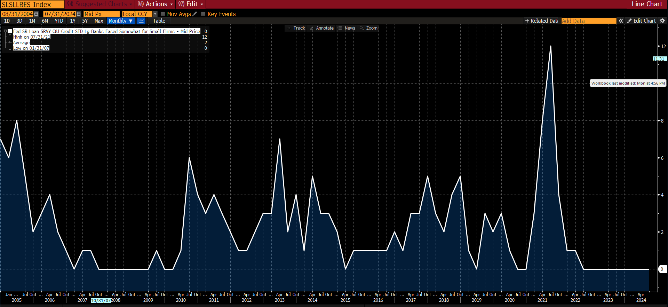Open the end date calendar picker
This screenshot has width=668, height=307.
[79, 14]
